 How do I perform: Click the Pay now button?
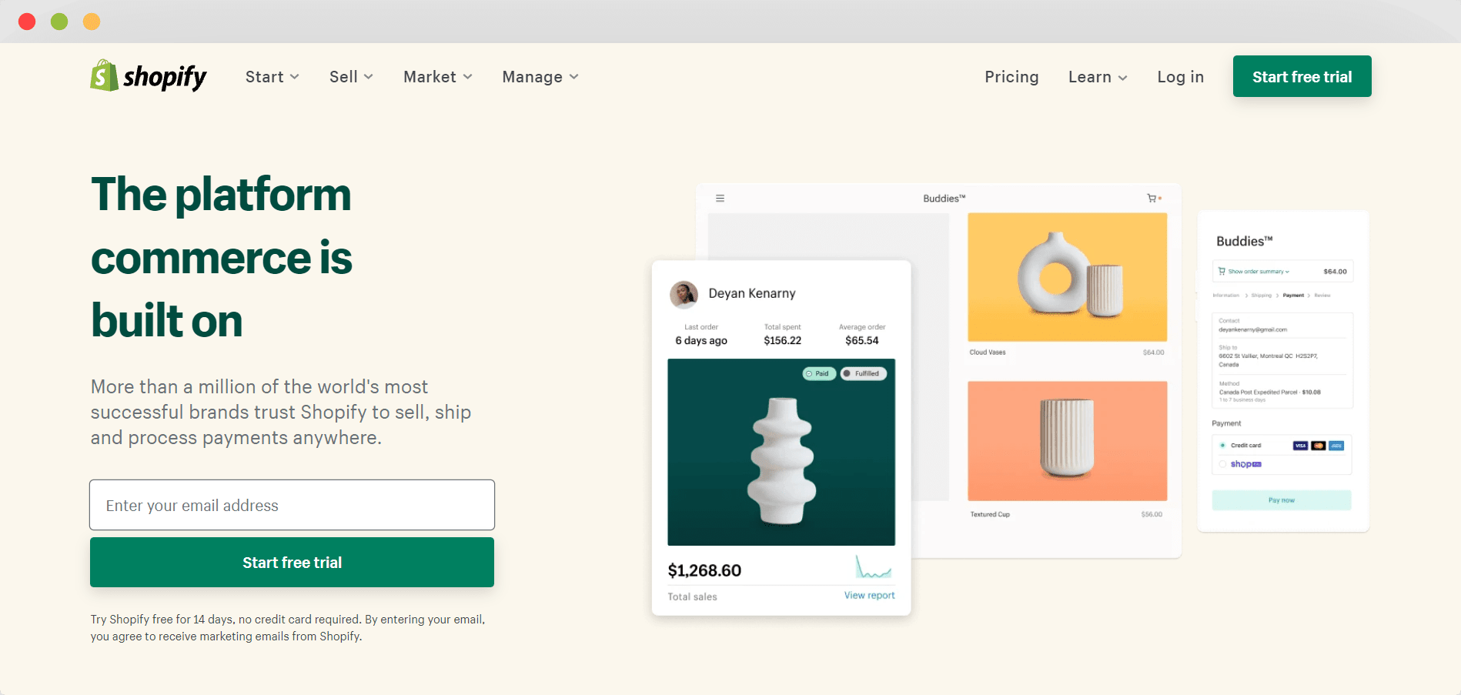tap(1282, 500)
